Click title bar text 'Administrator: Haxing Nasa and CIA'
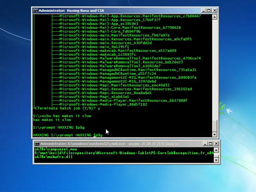The height and width of the screenshot is (192, 256). coord(71,11)
